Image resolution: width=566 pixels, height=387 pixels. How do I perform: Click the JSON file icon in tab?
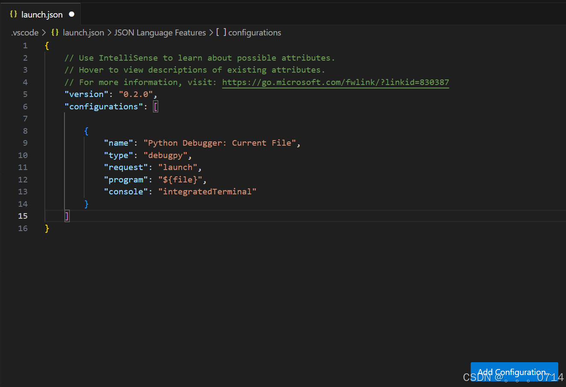tap(13, 14)
